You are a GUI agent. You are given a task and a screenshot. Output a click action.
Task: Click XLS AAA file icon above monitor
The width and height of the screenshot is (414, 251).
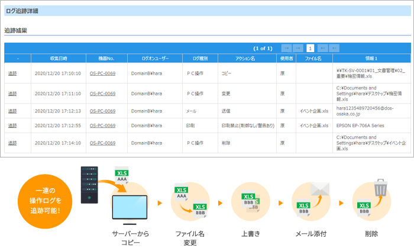(x=122, y=175)
